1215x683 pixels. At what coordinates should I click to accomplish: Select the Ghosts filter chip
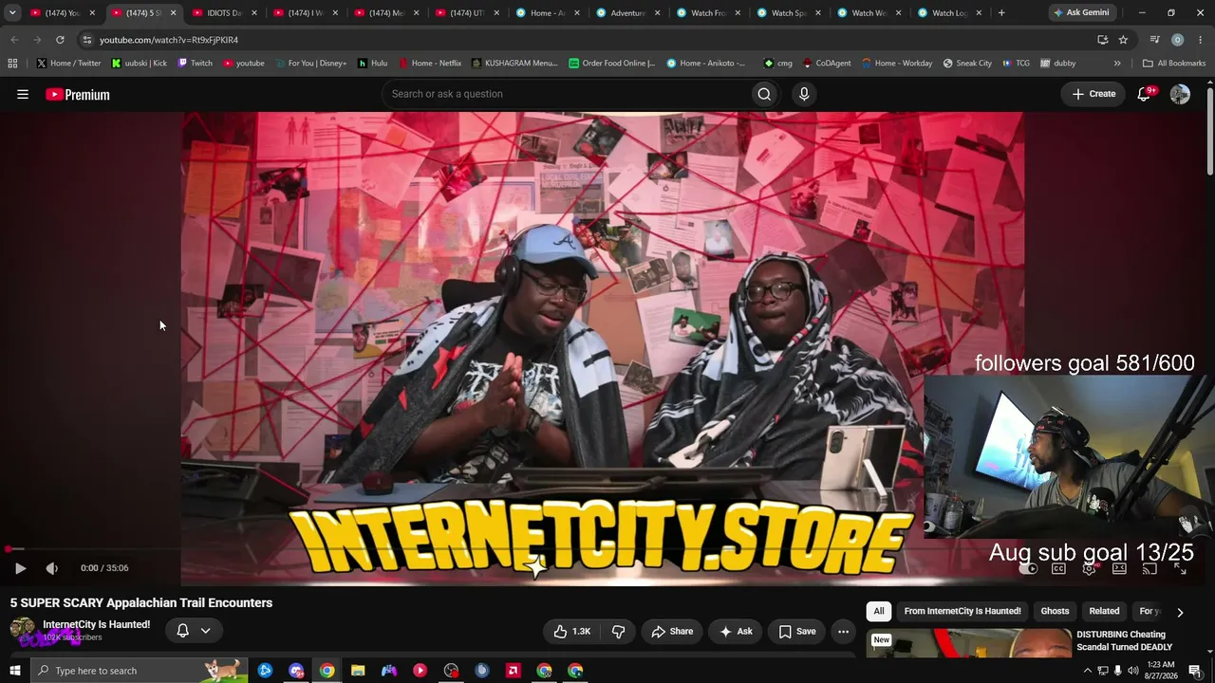1055,612
